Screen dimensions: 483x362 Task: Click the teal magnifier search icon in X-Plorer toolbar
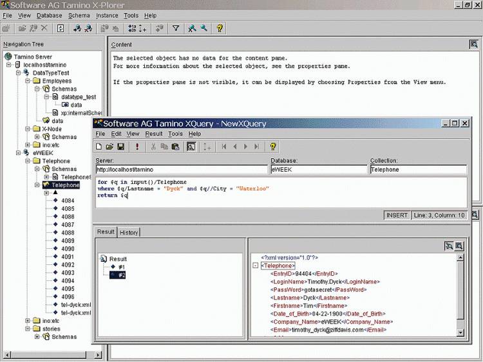pyautogui.click(x=204, y=28)
